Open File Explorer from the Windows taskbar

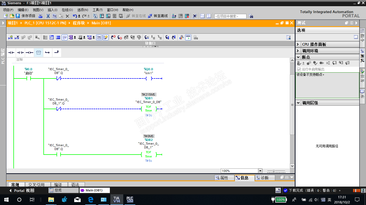(x=51, y=200)
